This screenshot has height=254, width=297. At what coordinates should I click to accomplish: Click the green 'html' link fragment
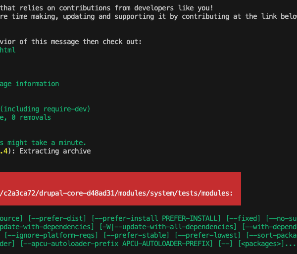(x=7, y=50)
